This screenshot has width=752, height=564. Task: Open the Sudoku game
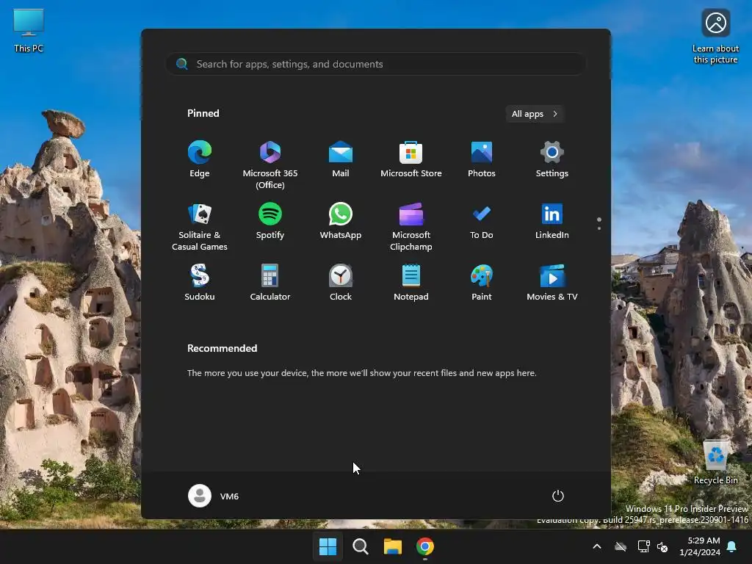(x=200, y=283)
